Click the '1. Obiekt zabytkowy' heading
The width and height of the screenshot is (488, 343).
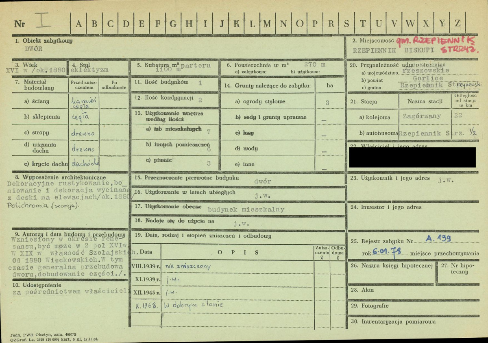(44, 41)
